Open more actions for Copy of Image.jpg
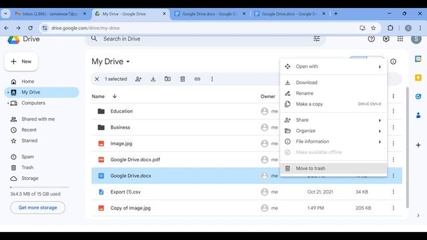This screenshot has height=240, width=427. pos(393,208)
